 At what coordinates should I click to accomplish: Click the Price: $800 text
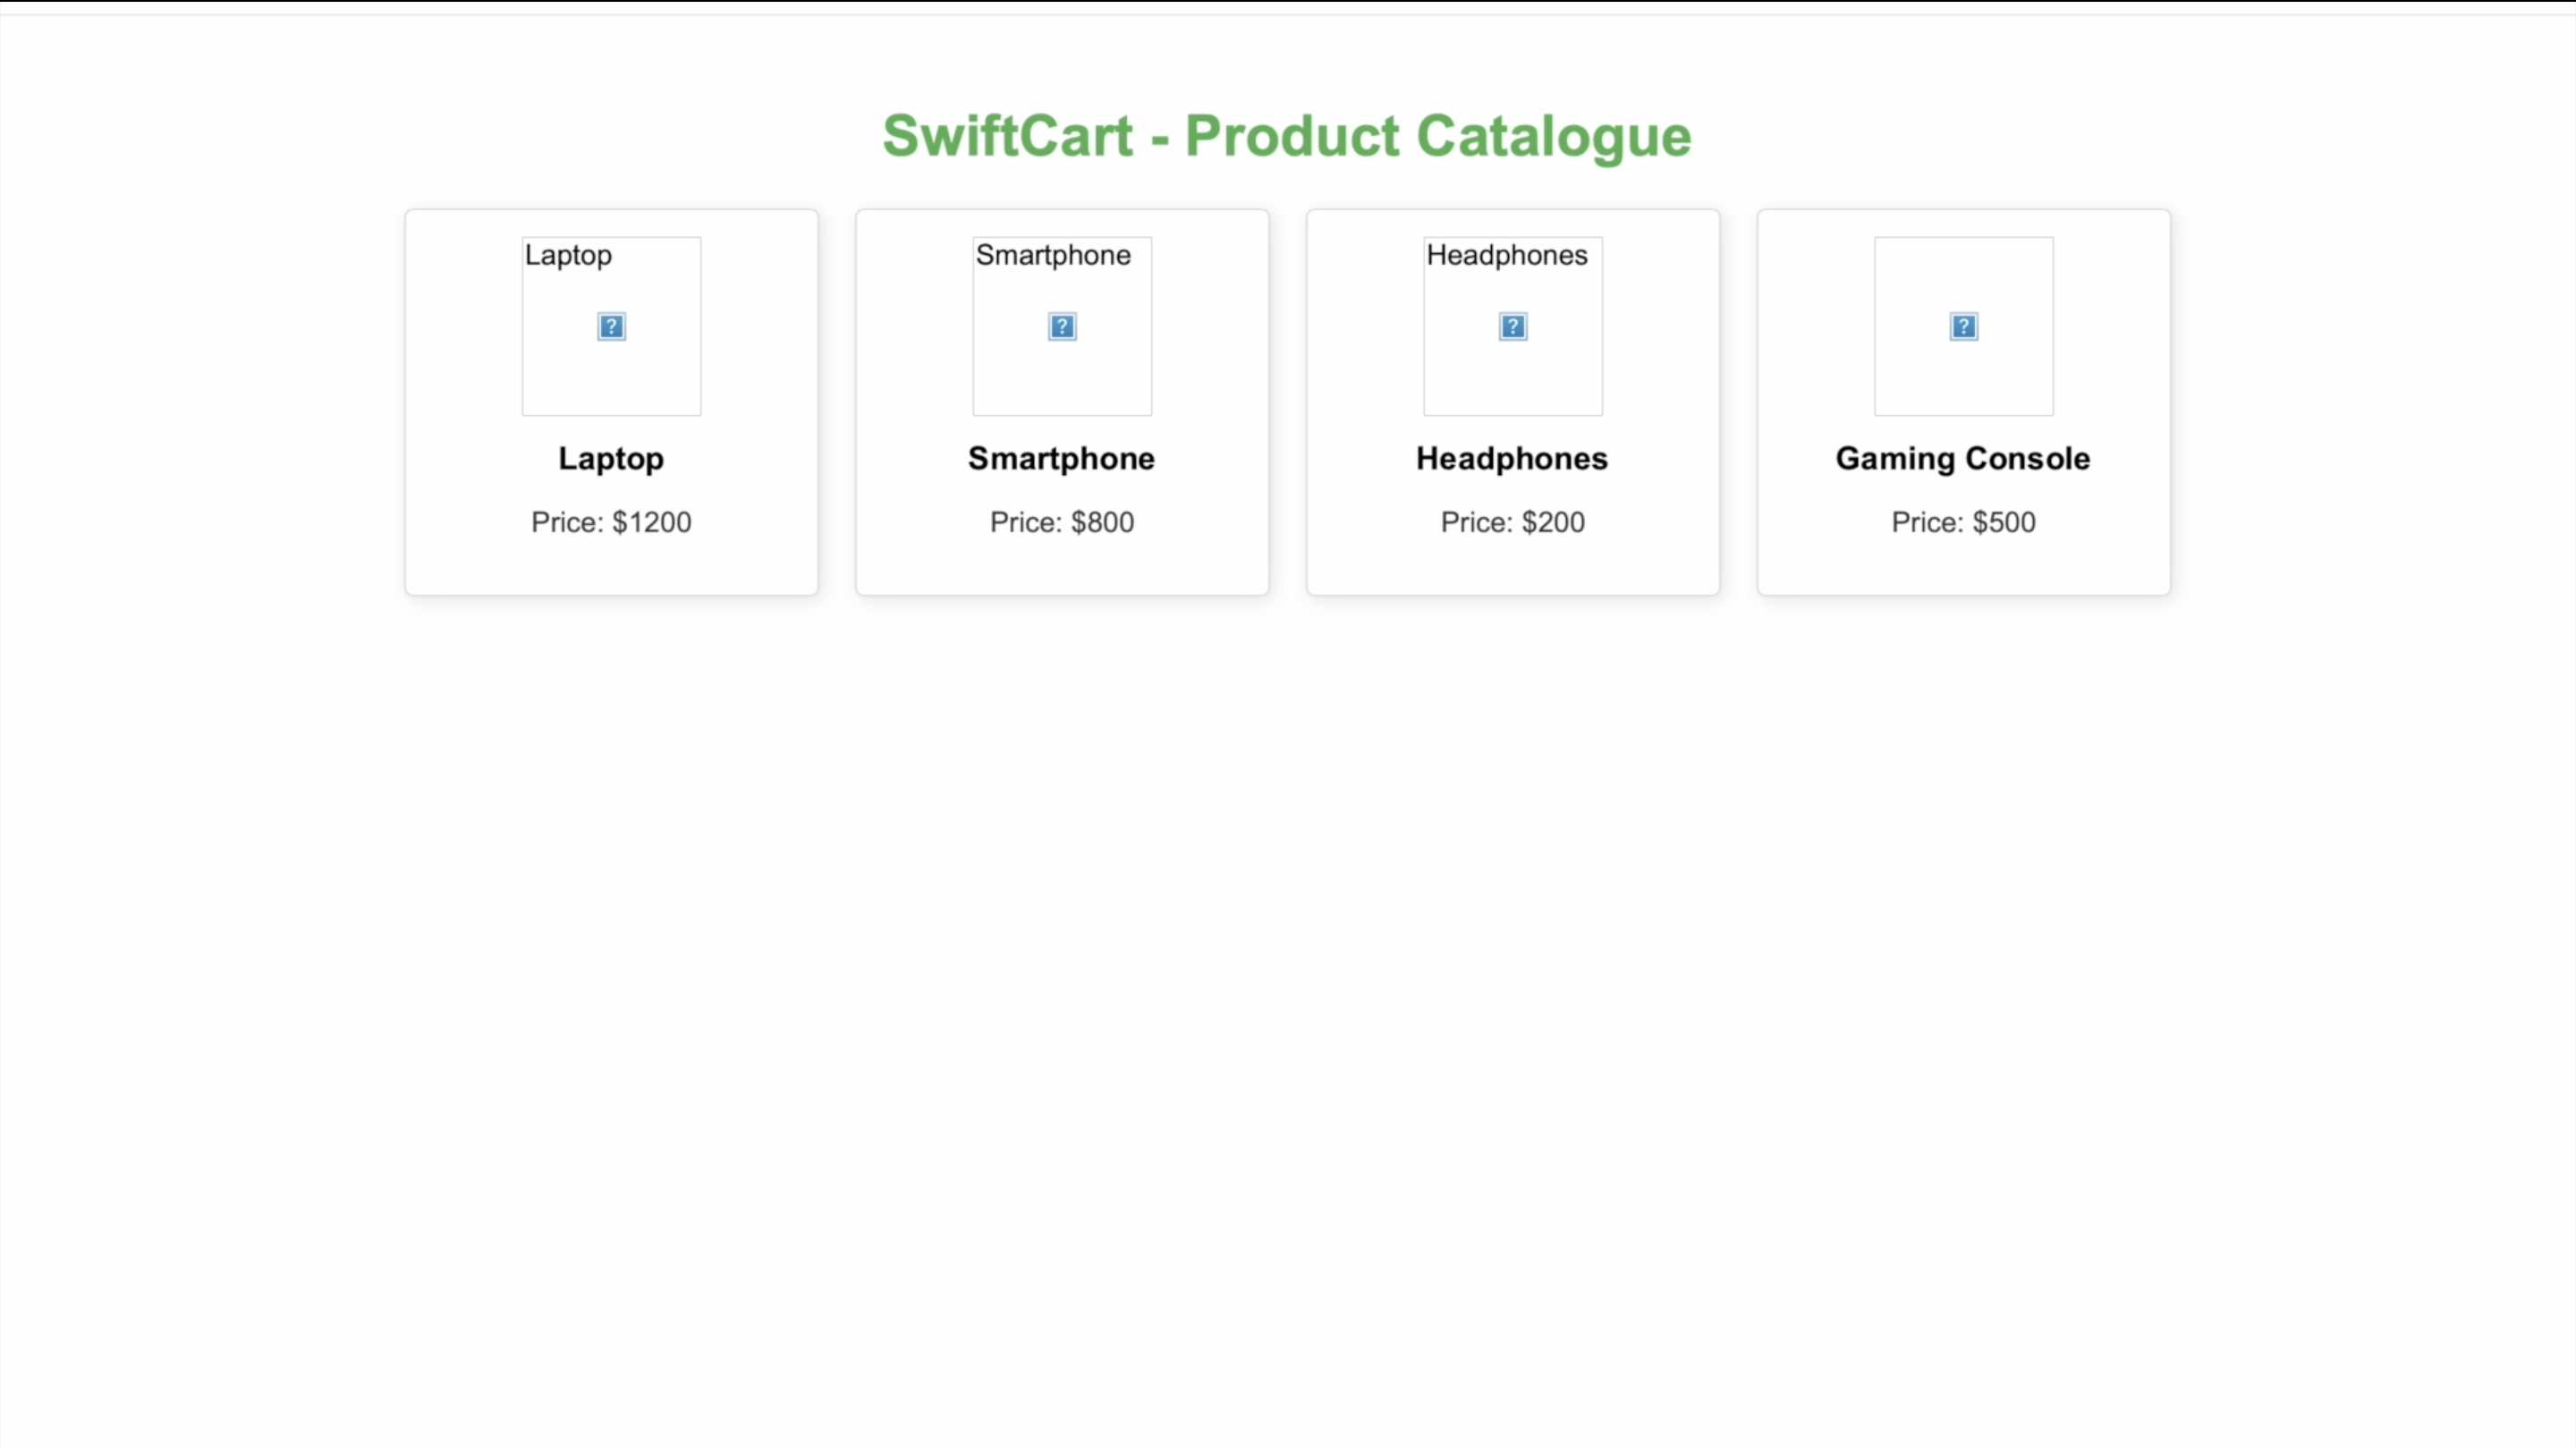tap(1062, 522)
